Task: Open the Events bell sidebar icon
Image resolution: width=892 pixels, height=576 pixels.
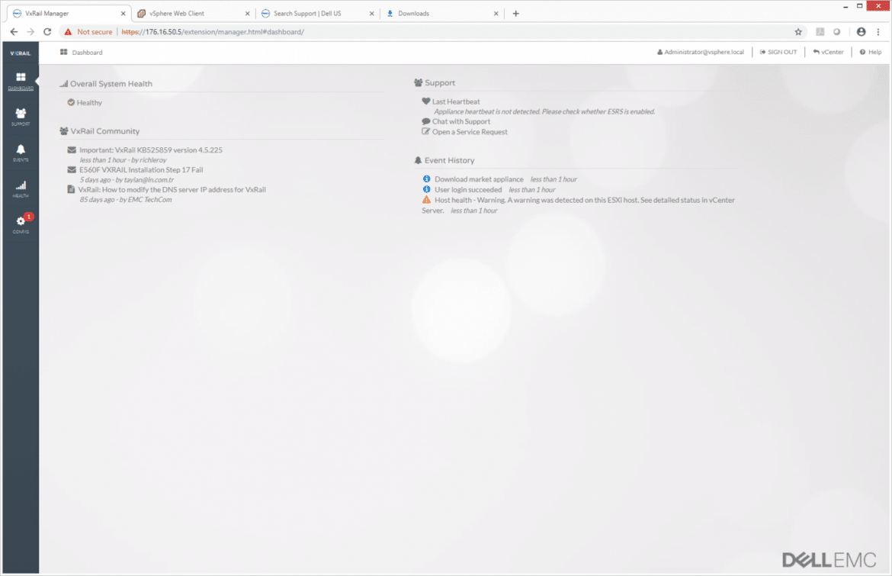Action: coord(21,153)
